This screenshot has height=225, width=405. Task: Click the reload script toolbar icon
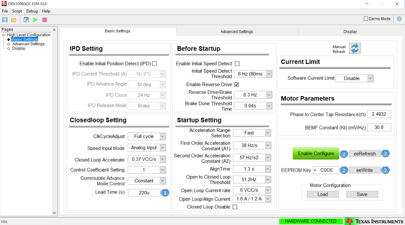point(26,20)
